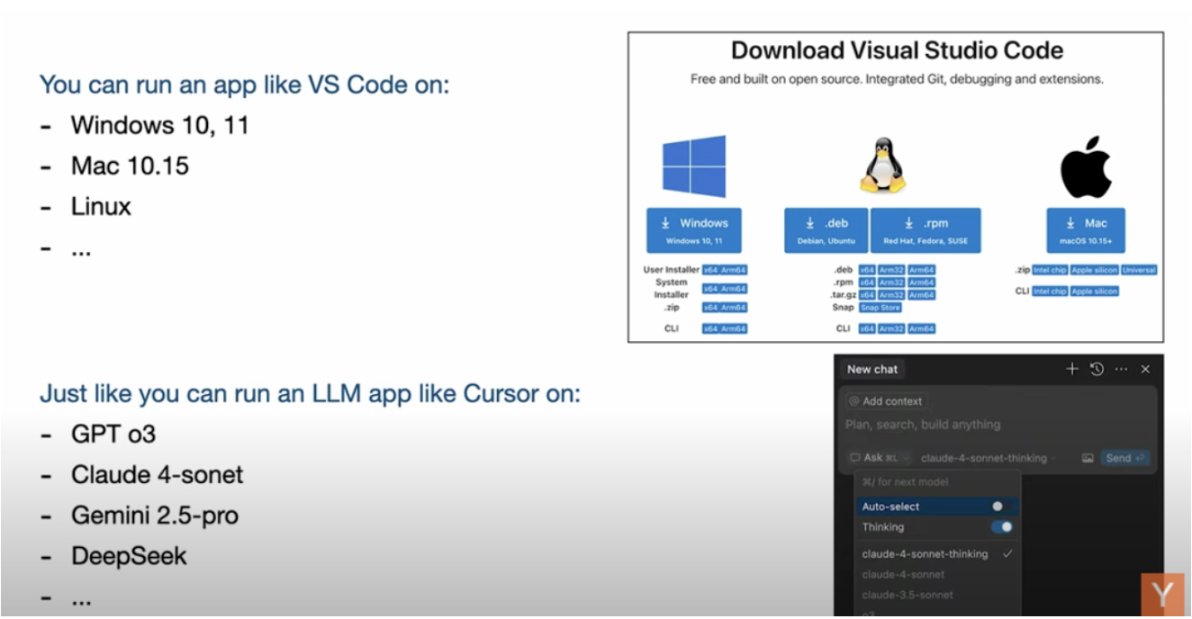This screenshot has height=619, width=1192.
Task: Open chat history via the clock icon
Action: click(x=1097, y=369)
